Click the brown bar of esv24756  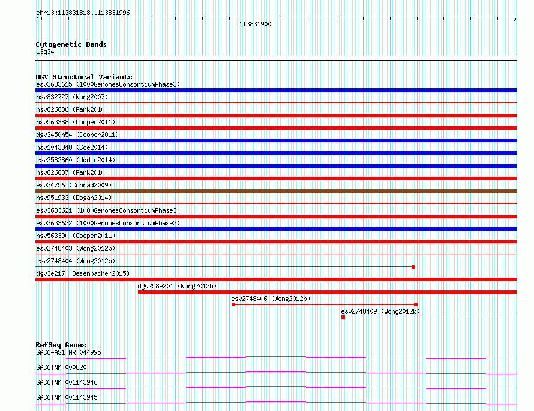[276, 191]
